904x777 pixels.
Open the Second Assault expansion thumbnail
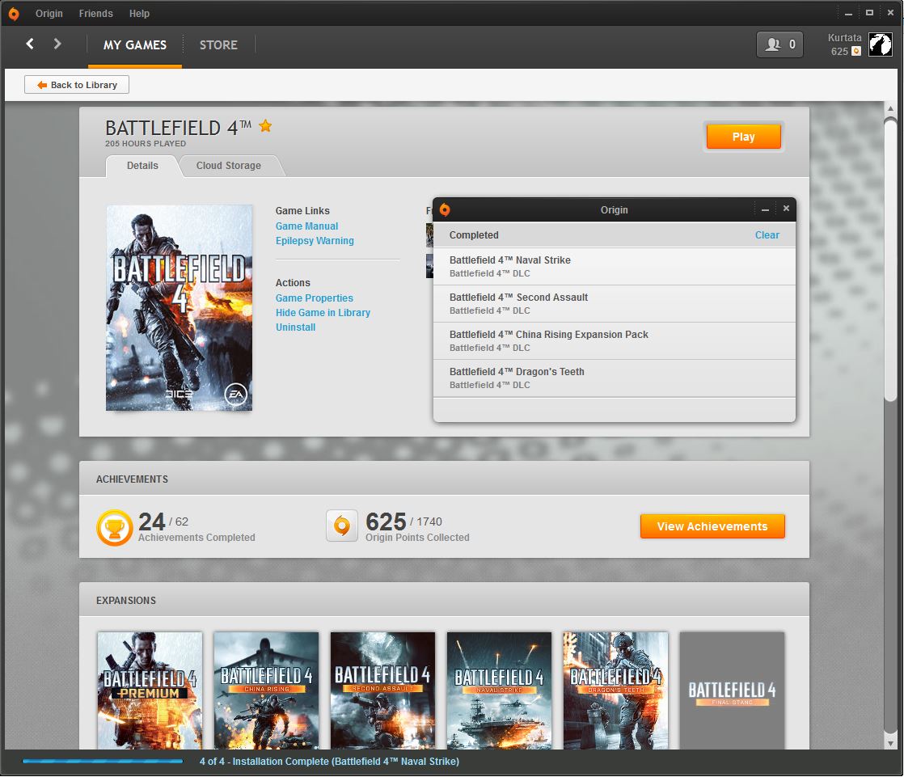(382, 690)
